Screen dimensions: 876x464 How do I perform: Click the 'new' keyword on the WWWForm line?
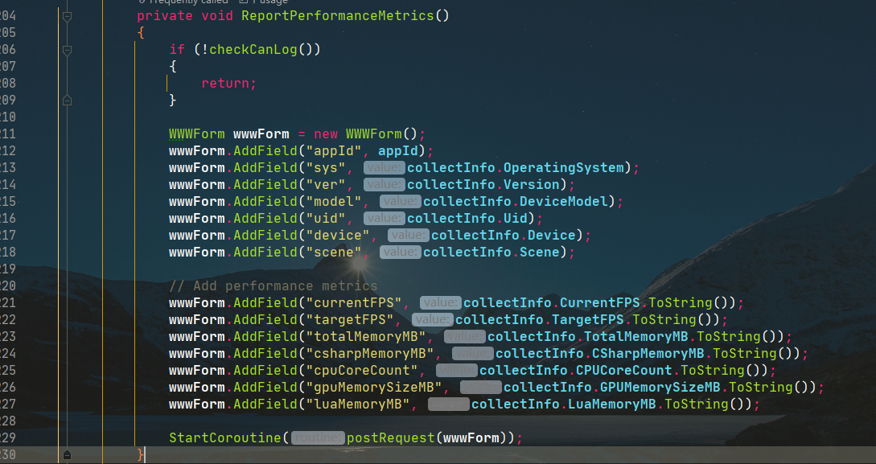pos(326,134)
